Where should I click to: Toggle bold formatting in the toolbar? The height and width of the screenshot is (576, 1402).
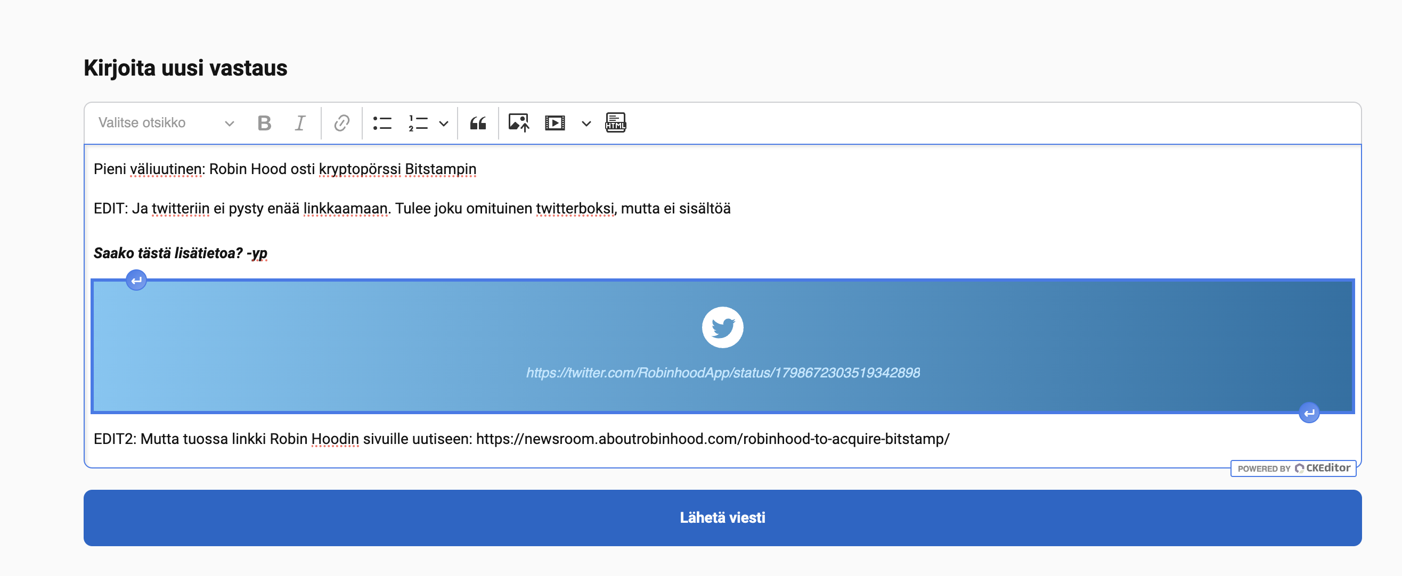(265, 124)
